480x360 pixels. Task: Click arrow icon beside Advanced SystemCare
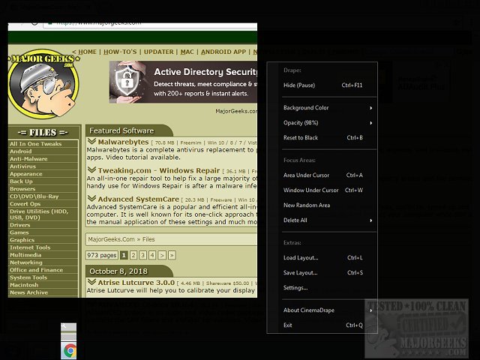pyautogui.click(x=91, y=198)
